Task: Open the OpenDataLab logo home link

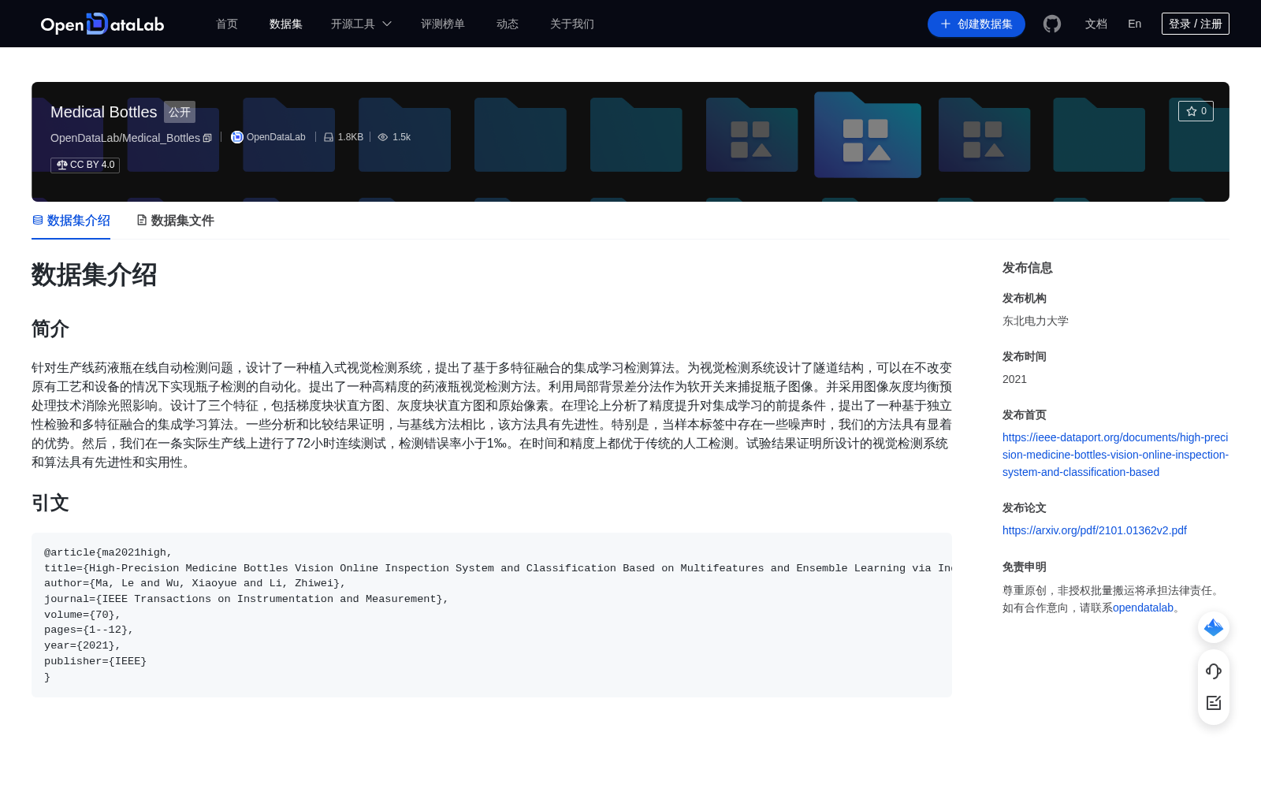Action: 102,24
